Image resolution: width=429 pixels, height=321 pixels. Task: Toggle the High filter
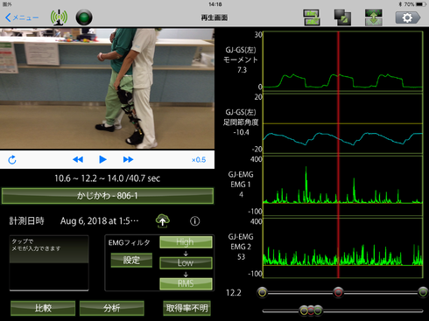[x=186, y=242]
